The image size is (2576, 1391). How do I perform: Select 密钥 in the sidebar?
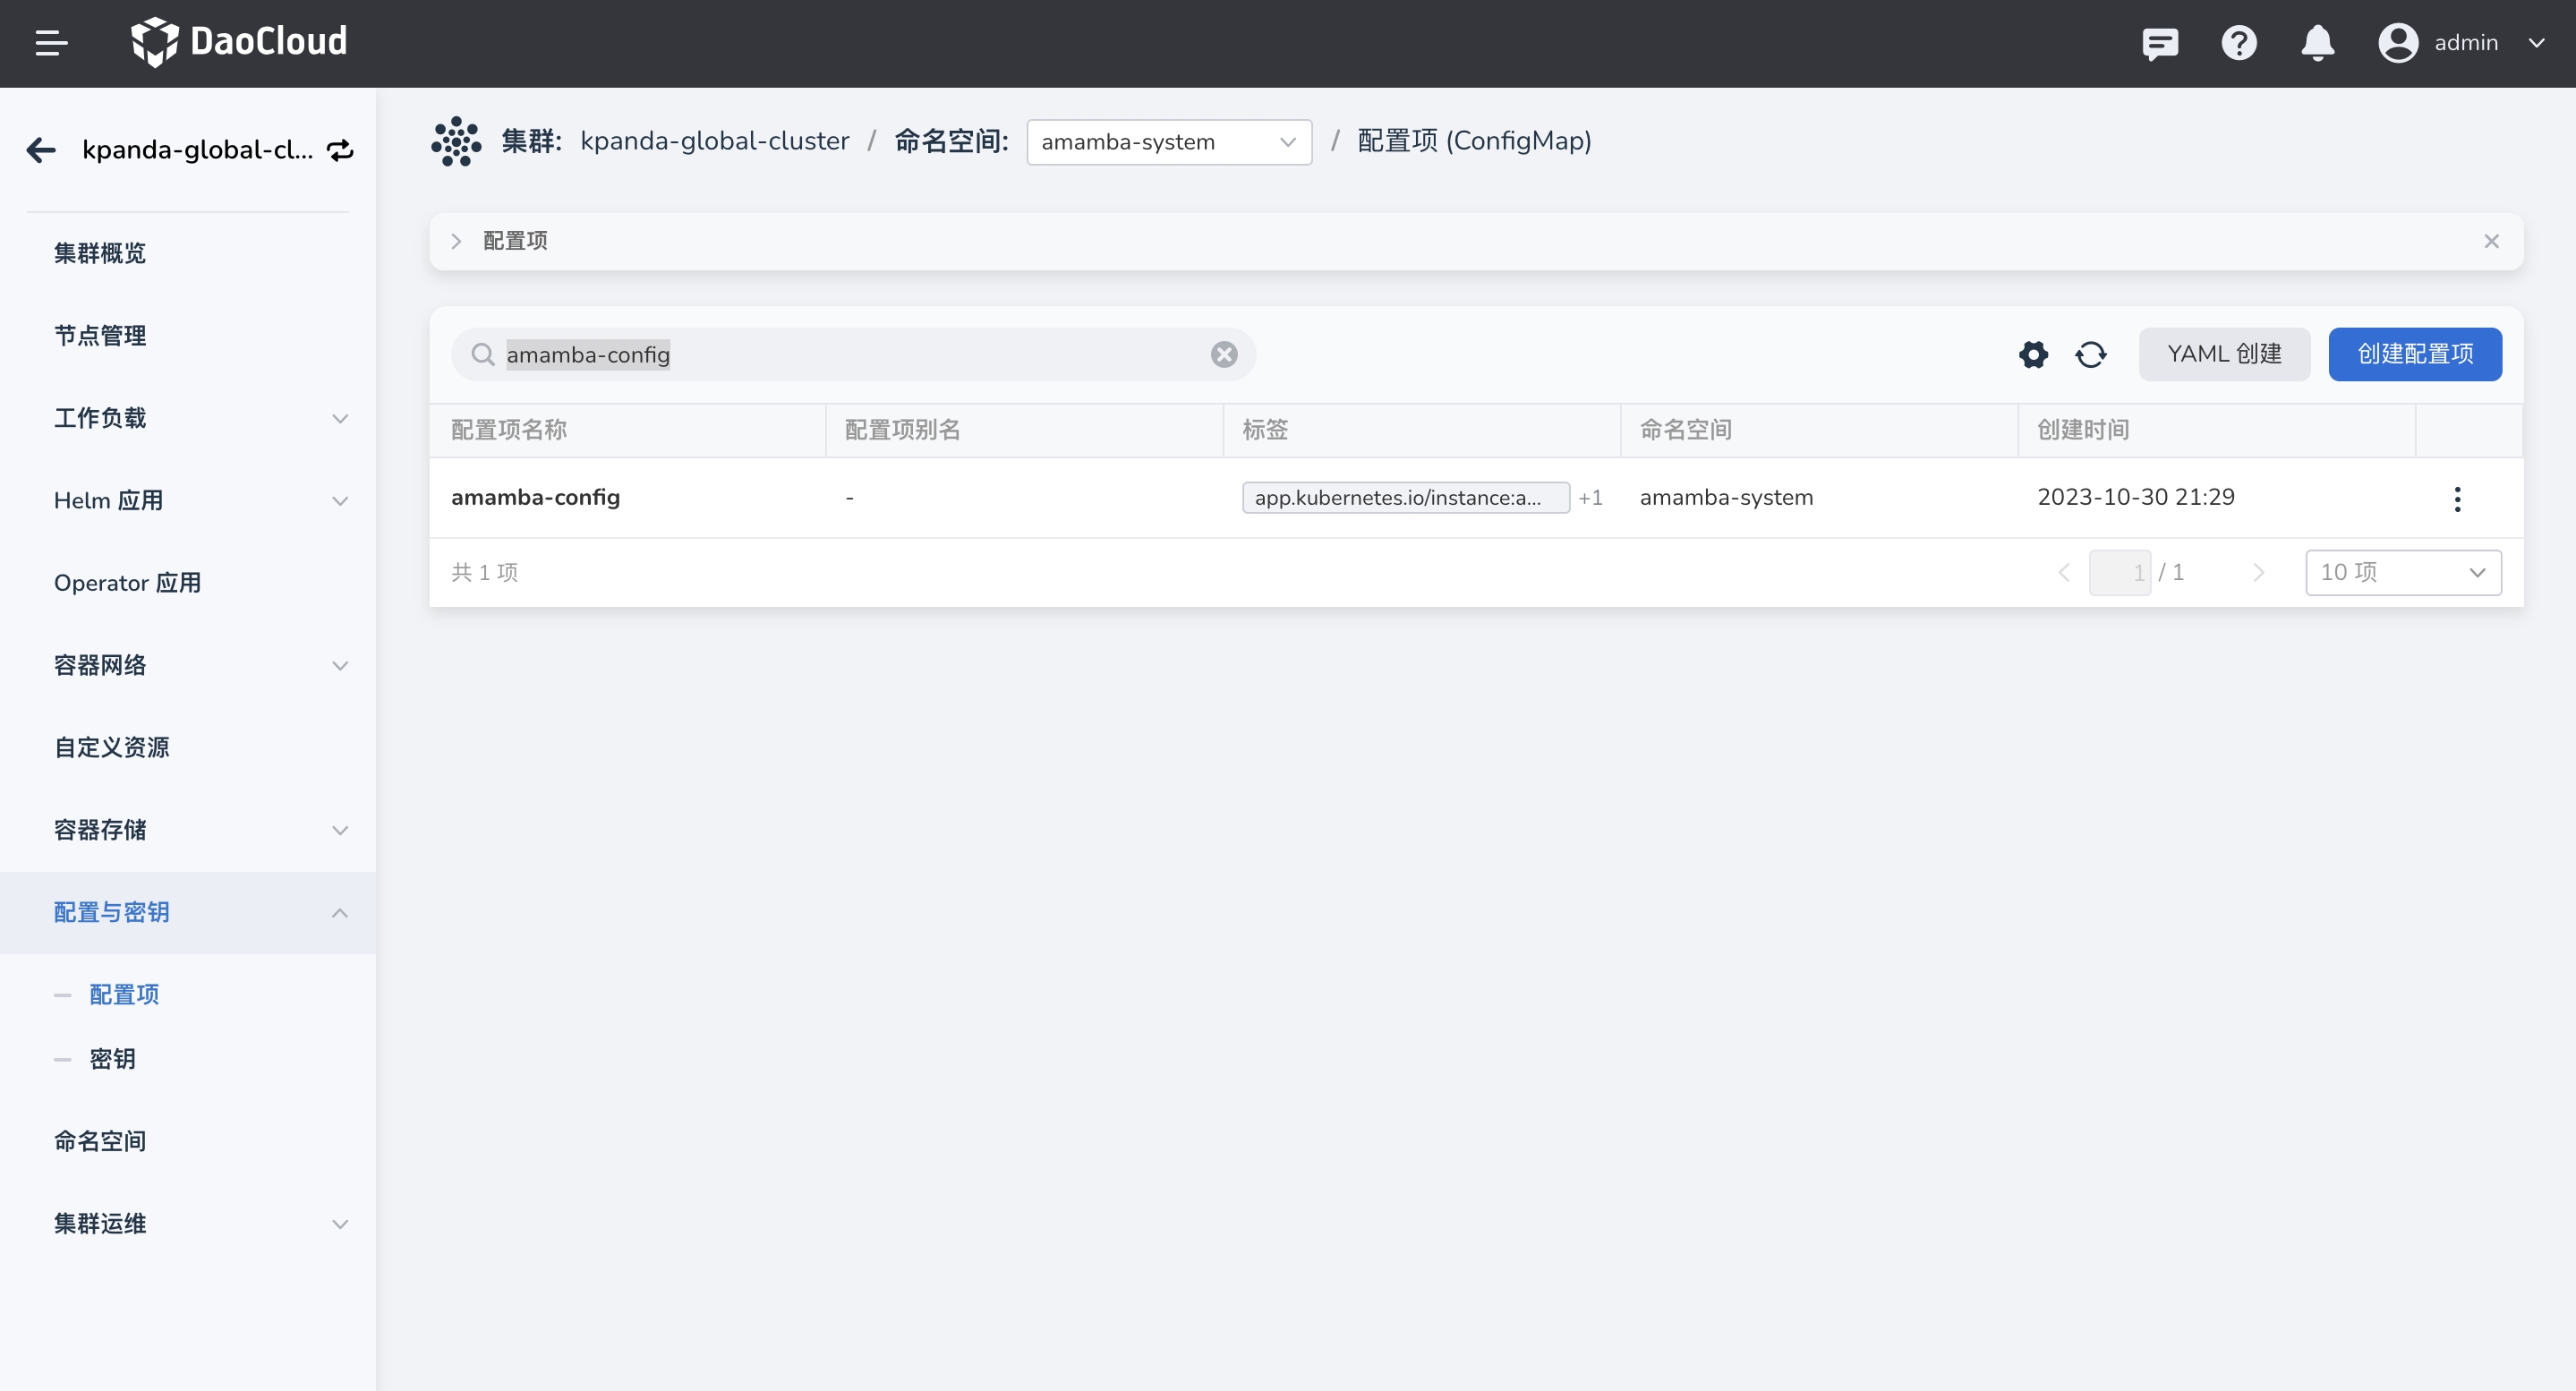coord(112,1059)
